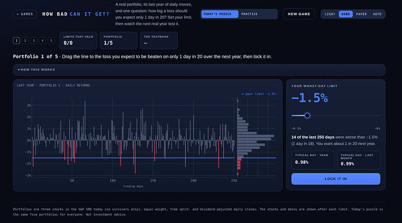Image resolution: width=402 pixels, height=223 pixels.
Task: Click the worst-day limit slider handle
Action: (307, 116)
